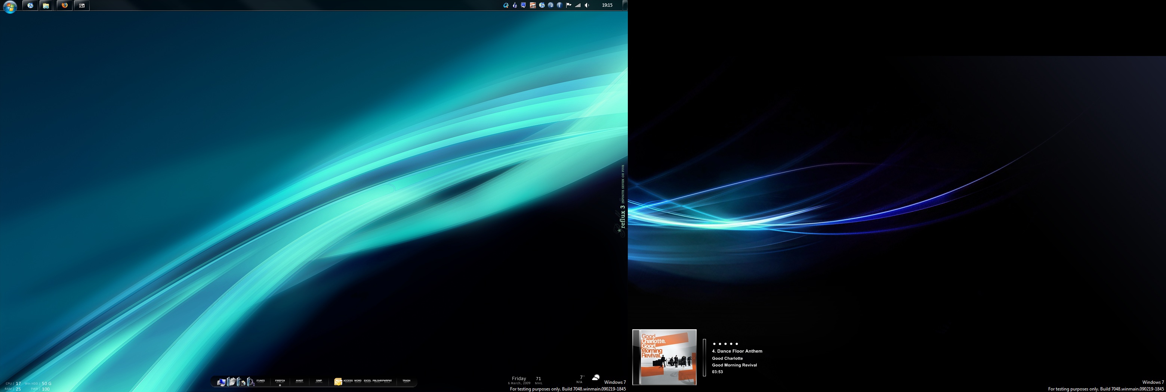This screenshot has width=1166, height=392.
Task: Open the Windows Start orb
Action: pos(9,6)
